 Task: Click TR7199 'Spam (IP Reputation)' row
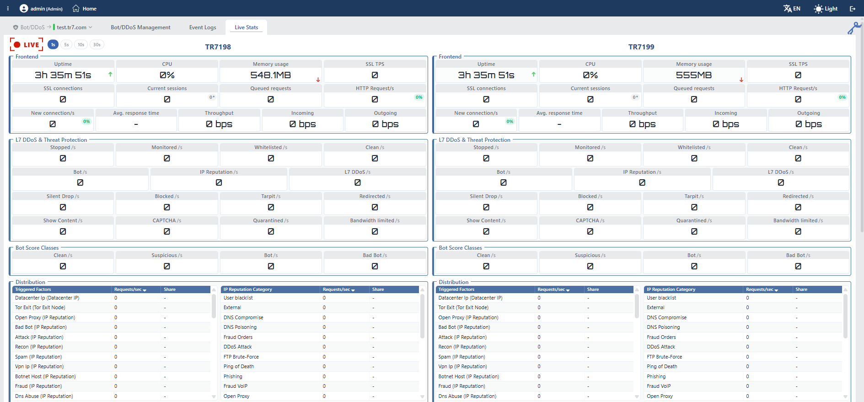pos(535,357)
